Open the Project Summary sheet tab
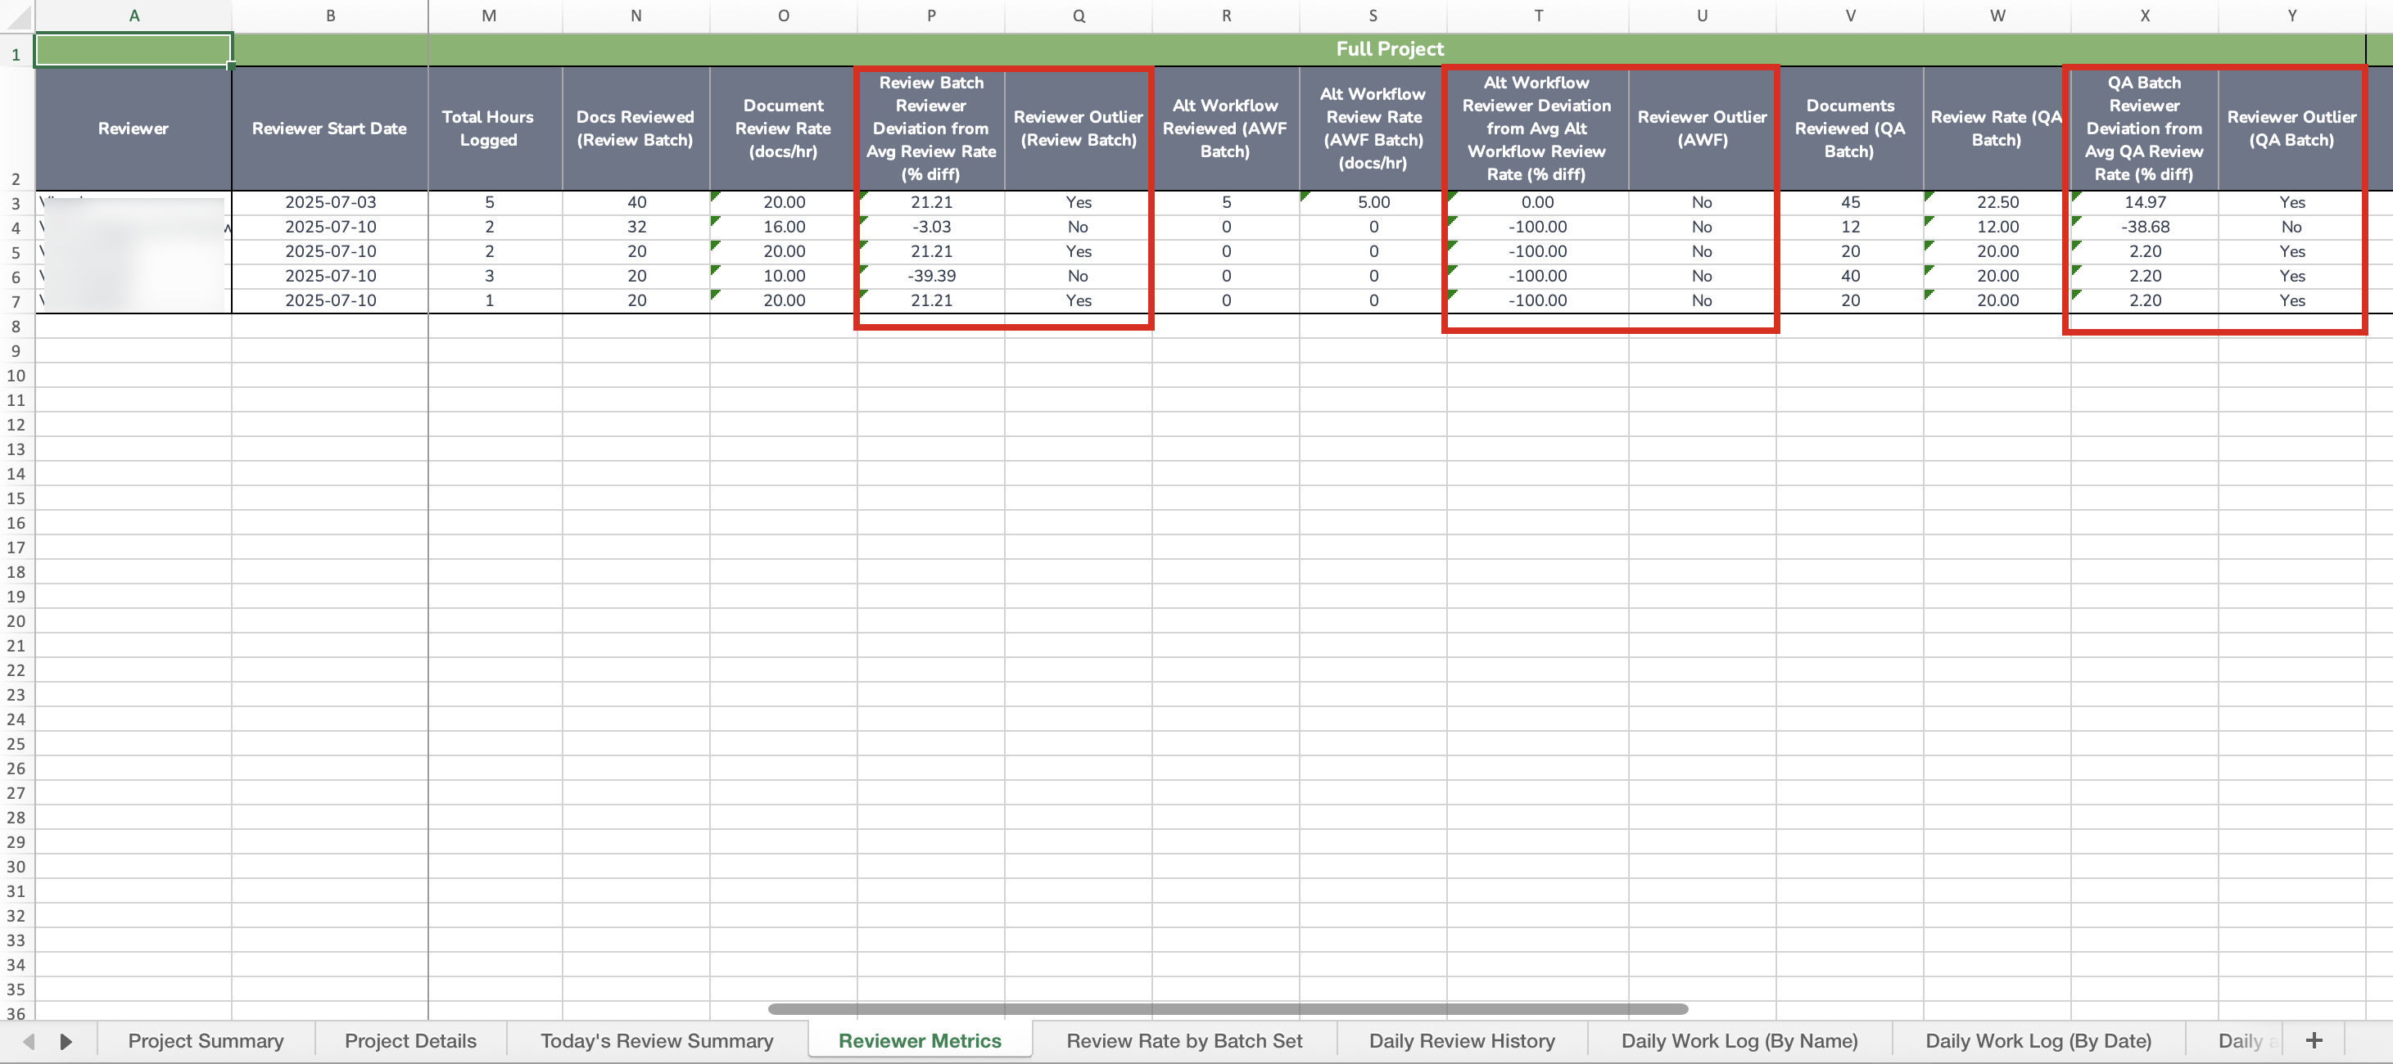 [x=206, y=1041]
